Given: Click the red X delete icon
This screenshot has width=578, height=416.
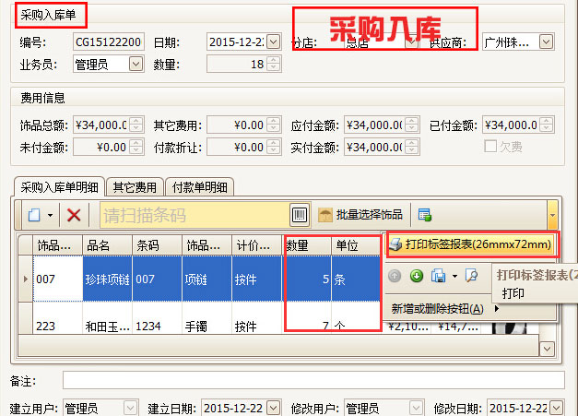Looking at the screenshot, I should click(x=75, y=215).
